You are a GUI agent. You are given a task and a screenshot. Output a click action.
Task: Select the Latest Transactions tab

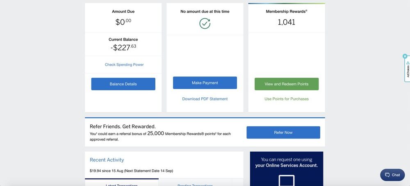click(122, 184)
